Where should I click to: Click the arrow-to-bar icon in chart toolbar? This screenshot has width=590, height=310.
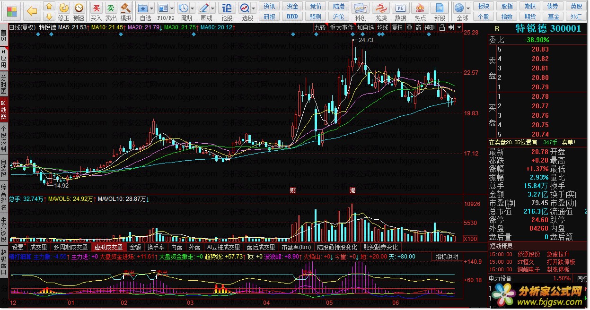click(450, 27)
